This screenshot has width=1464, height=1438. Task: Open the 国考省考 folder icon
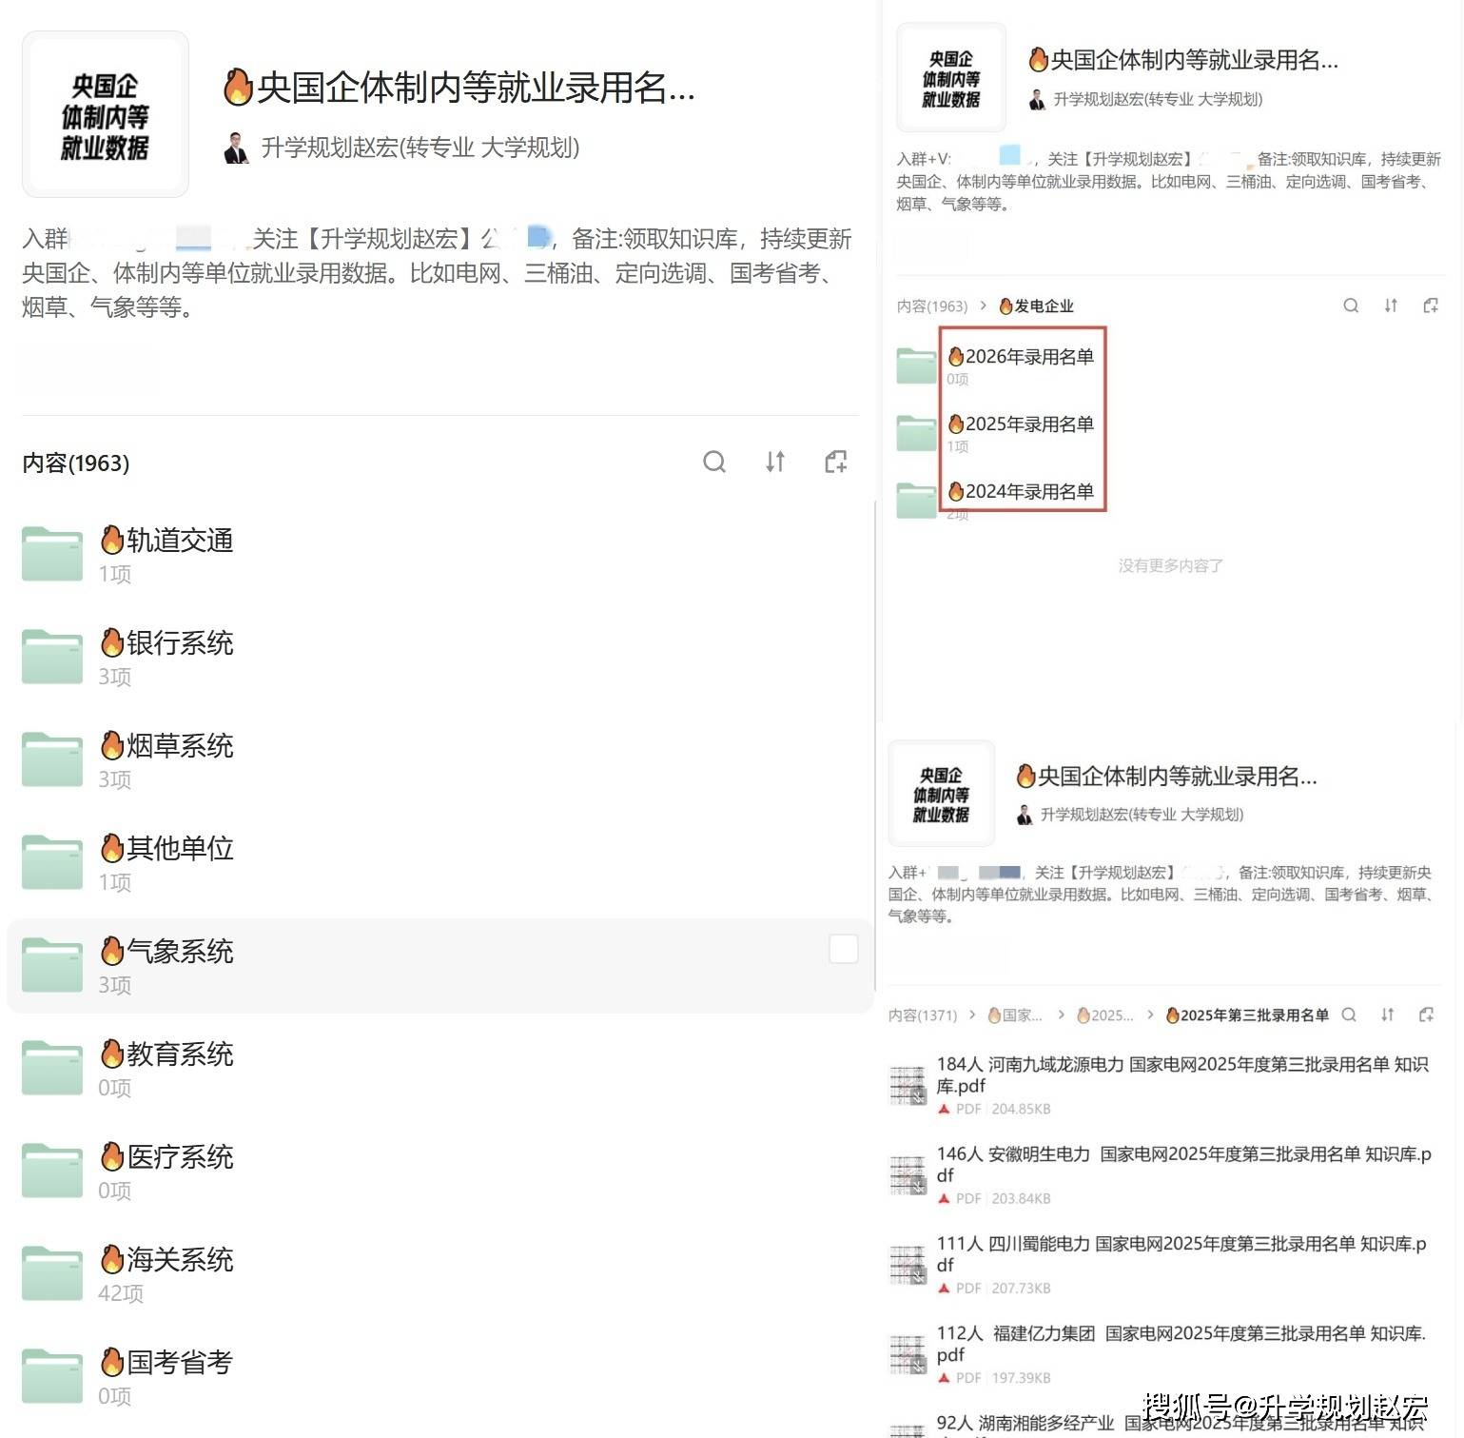[x=52, y=1375]
